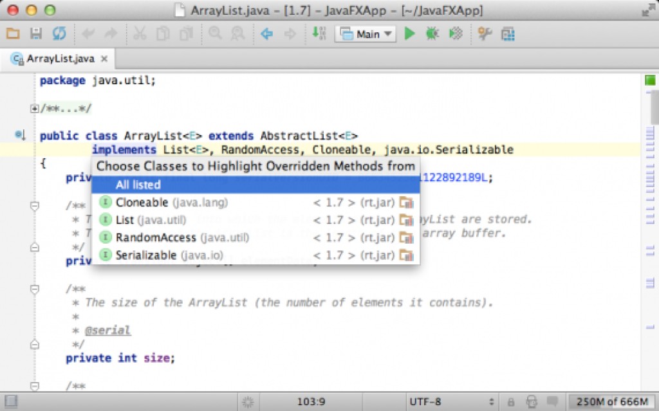Select All listed in the popup
Image resolution: width=659 pixels, height=411 pixels.
pos(255,185)
